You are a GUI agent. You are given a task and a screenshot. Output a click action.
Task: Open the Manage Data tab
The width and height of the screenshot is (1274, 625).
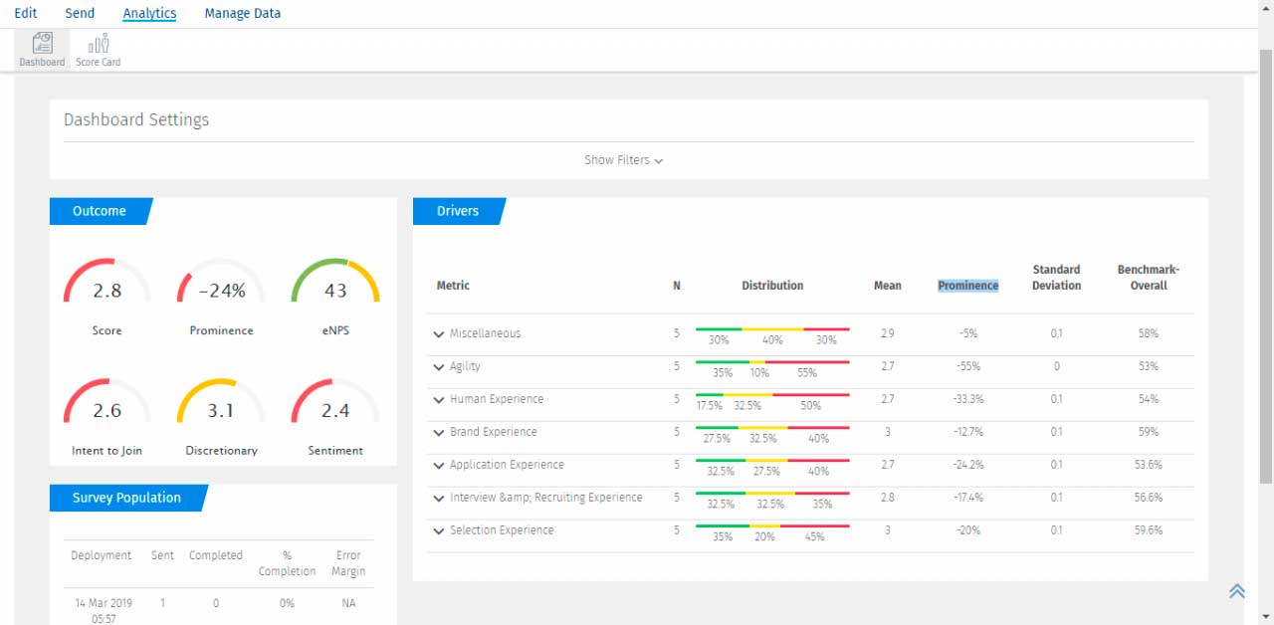[x=243, y=13]
